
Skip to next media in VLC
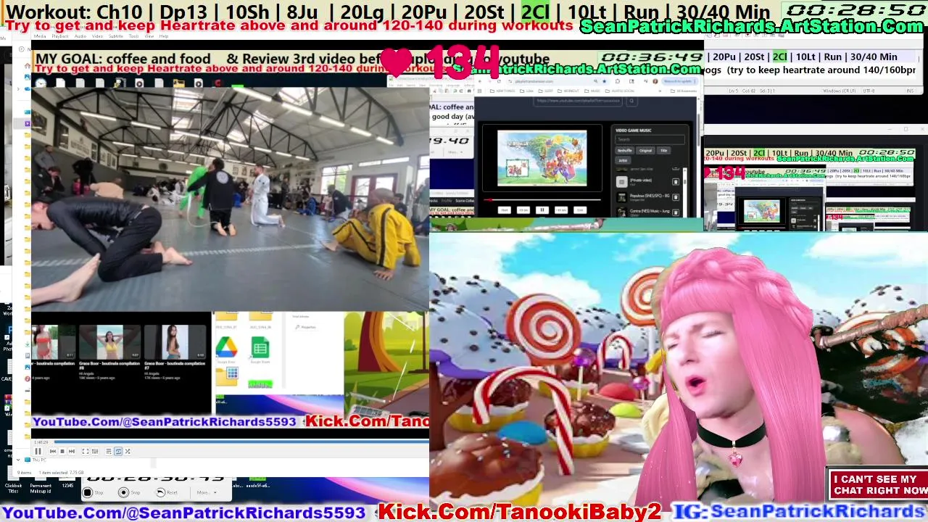click(x=72, y=451)
